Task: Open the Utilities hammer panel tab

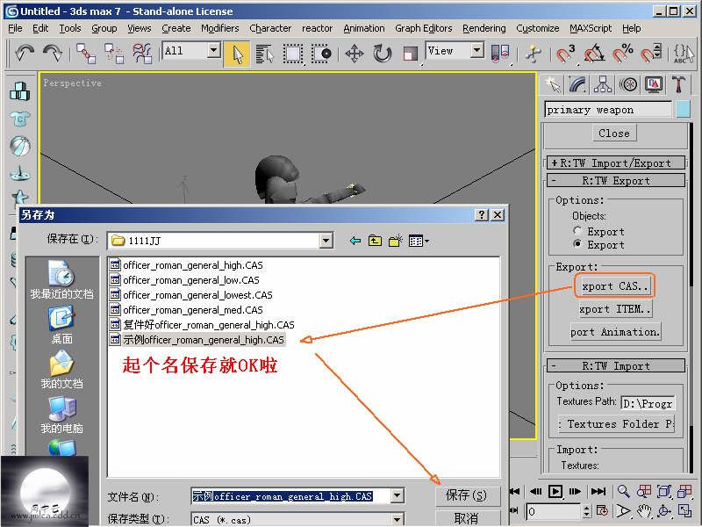Action: point(679,84)
